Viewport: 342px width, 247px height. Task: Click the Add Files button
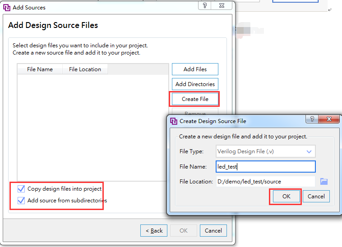pos(195,69)
